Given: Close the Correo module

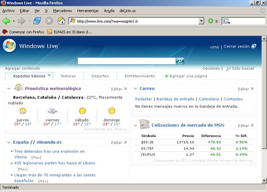Looking at the screenshot, I should tap(252, 88).
